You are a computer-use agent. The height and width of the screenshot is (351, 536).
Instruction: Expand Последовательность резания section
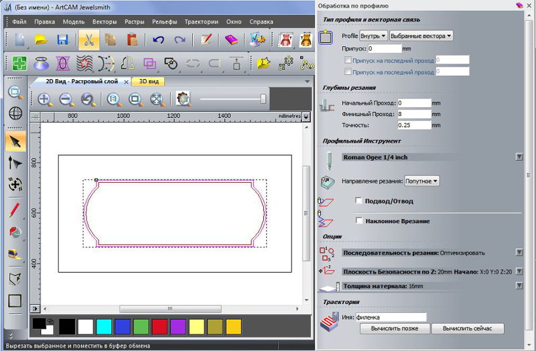(x=519, y=253)
